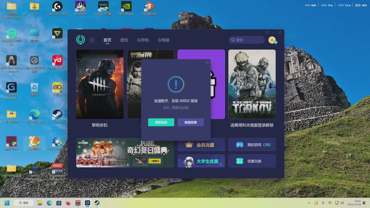Click the taskbar search box
370x208 pixels.
point(24,203)
